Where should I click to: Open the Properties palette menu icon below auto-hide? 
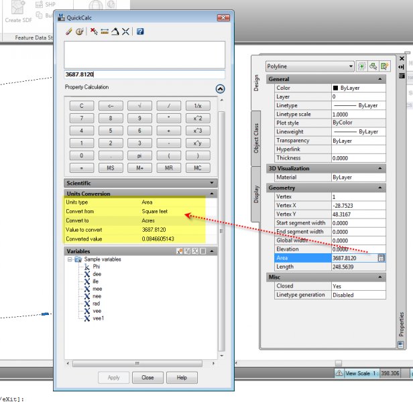[402, 76]
